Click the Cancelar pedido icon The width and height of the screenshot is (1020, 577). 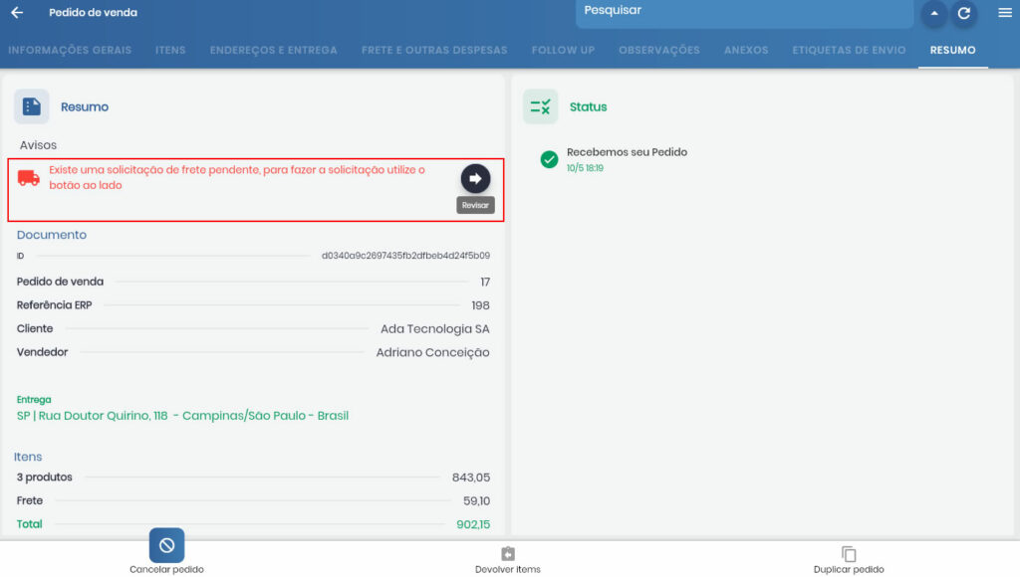tap(166, 545)
